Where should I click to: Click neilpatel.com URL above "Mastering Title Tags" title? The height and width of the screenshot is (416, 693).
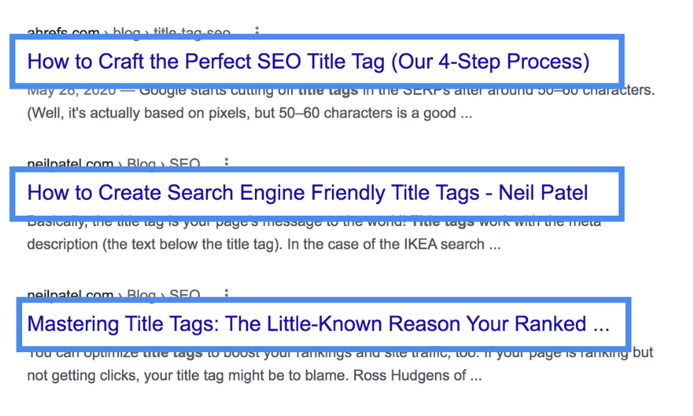pyautogui.click(x=70, y=295)
